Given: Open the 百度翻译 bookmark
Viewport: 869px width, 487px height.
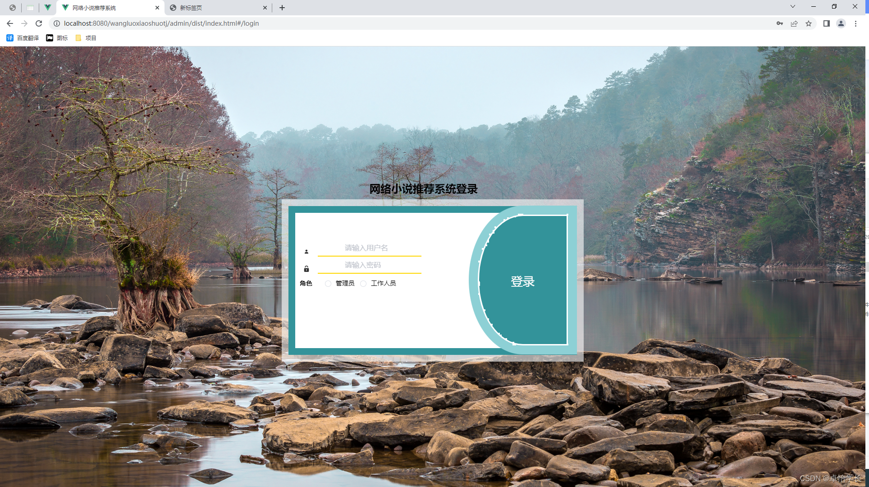Looking at the screenshot, I should (23, 38).
